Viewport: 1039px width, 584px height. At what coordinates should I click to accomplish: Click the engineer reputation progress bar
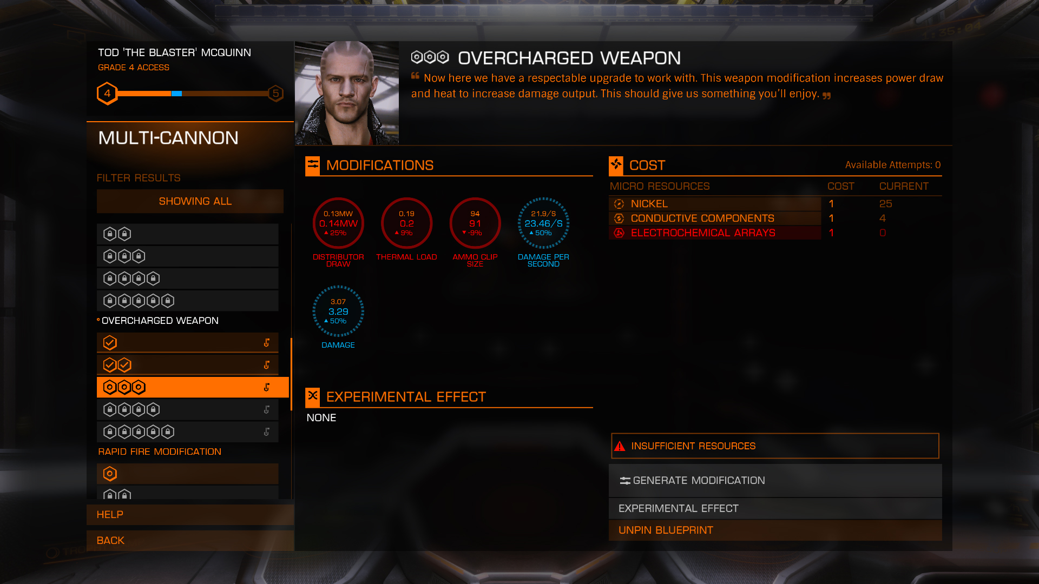tap(192, 94)
